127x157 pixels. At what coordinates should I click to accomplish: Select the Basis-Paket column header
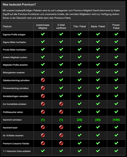point(98,26)
